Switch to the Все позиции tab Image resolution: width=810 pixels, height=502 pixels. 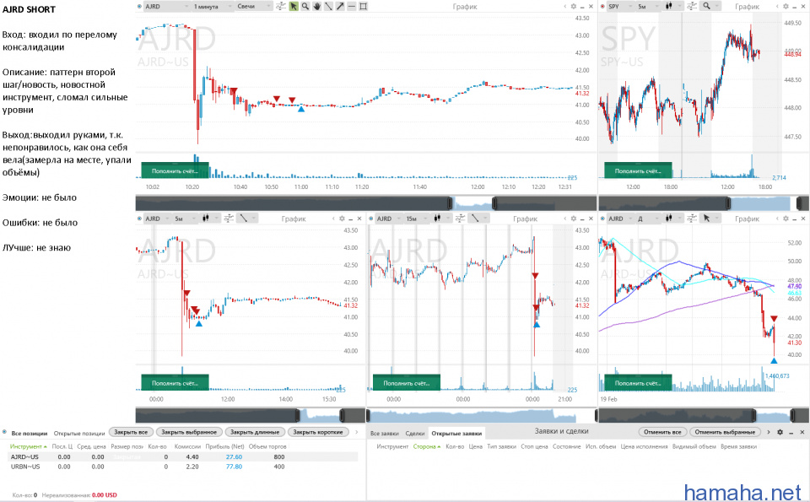29,433
